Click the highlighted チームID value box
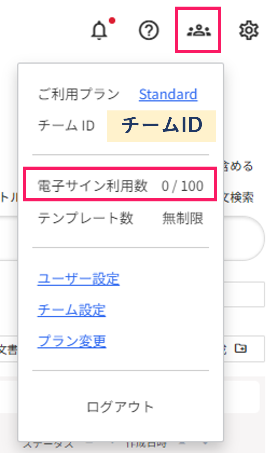The height and width of the screenshot is (453, 278). [x=162, y=126]
